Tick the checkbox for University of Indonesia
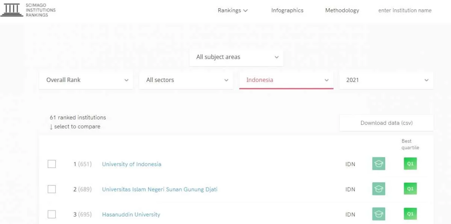 (x=52, y=164)
